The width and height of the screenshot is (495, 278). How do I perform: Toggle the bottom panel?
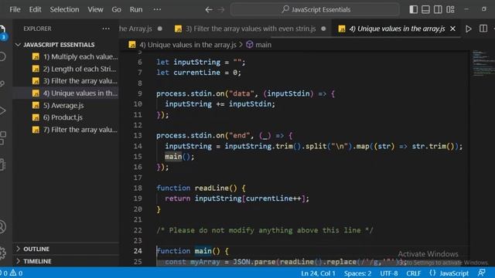point(425,9)
